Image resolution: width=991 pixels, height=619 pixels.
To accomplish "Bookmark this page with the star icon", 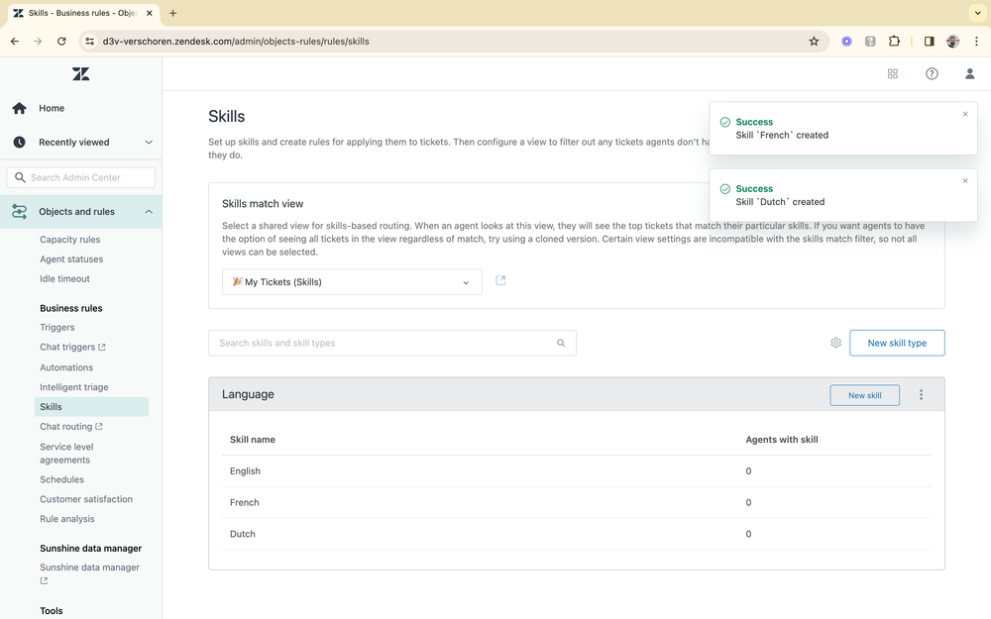I will 814,41.
